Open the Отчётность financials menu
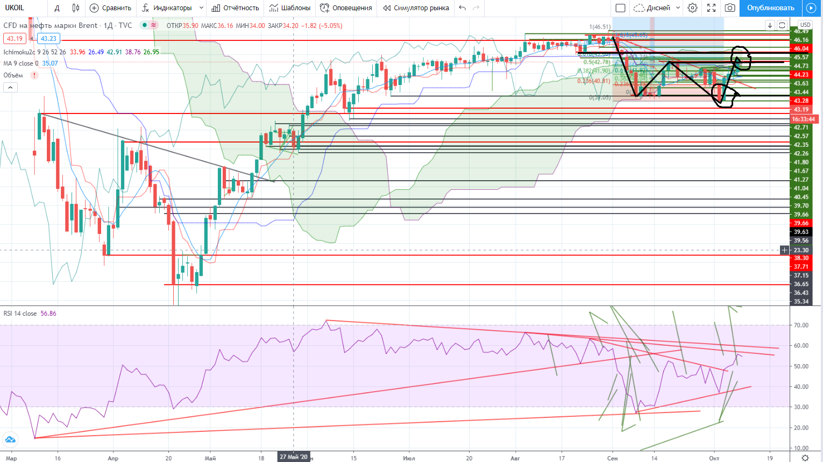 click(x=235, y=8)
